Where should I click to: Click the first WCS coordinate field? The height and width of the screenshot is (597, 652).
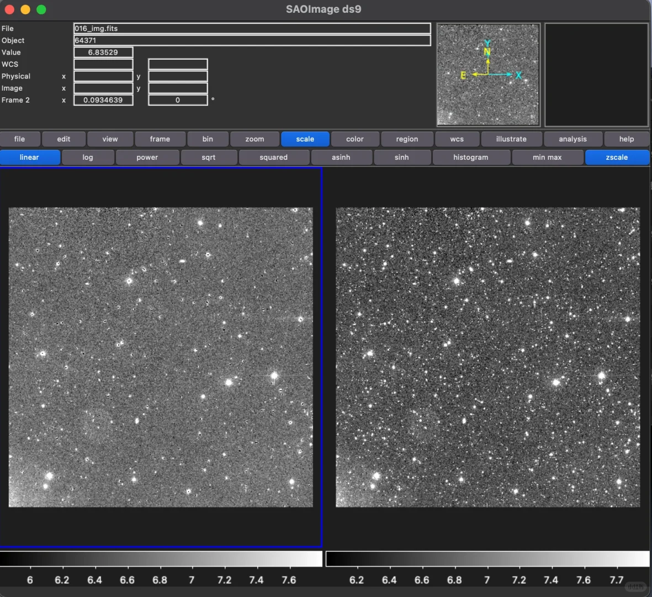tap(104, 64)
